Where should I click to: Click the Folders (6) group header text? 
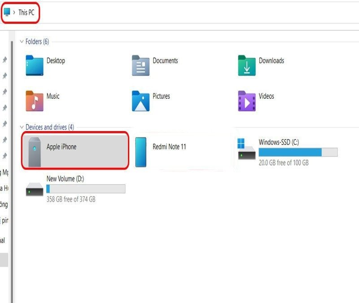[x=37, y=41]
